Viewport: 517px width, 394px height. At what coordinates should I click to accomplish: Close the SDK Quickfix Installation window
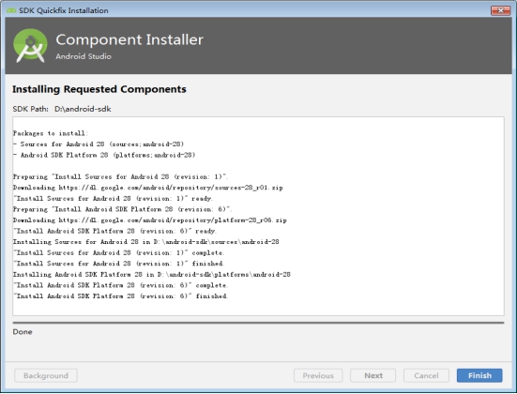[x=500, y=10]
